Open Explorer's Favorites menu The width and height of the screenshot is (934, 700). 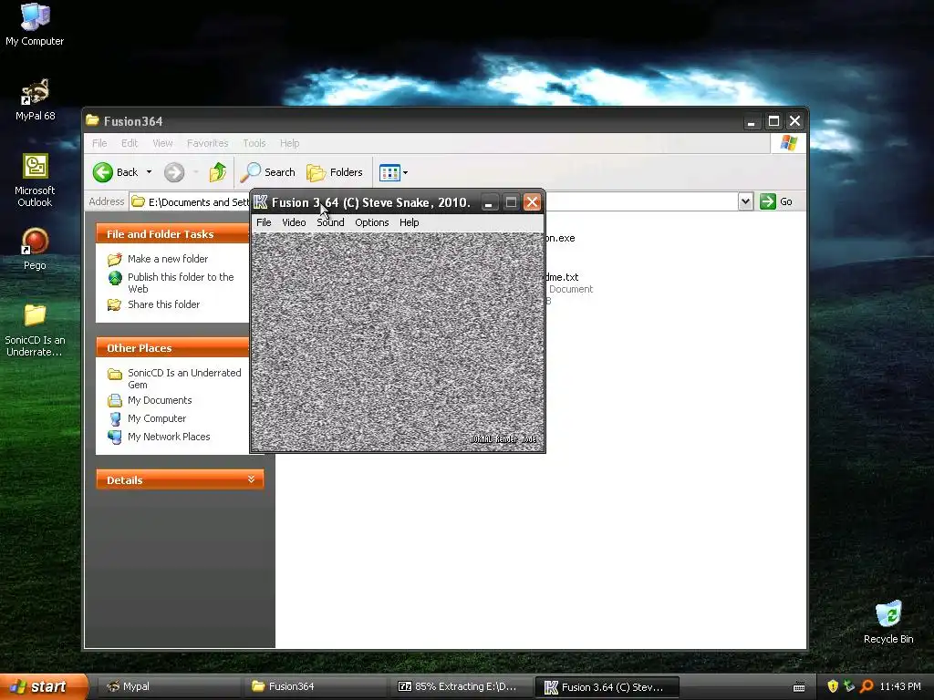click(207, 143)
